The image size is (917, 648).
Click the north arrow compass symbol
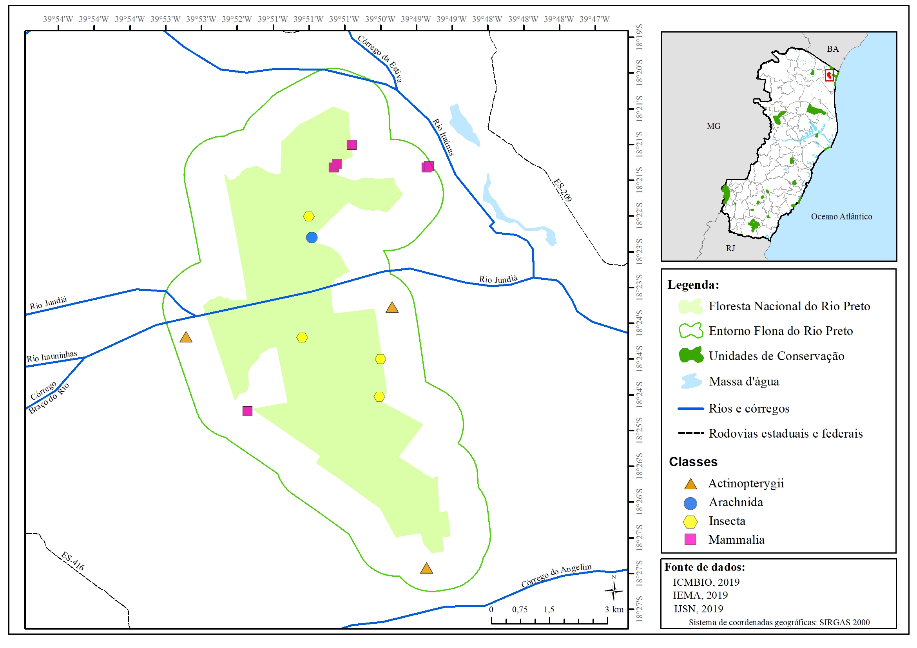coord(614,590)
